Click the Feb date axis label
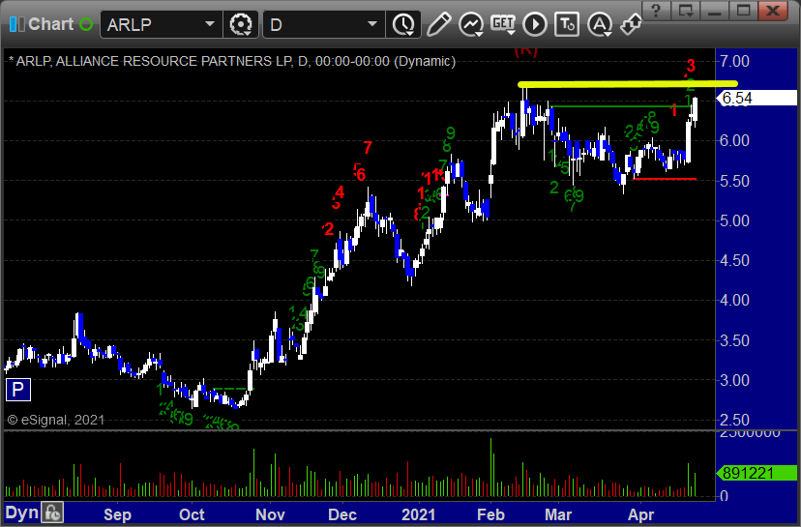This screenshot has width=801, height=527. tap(490, 514)
